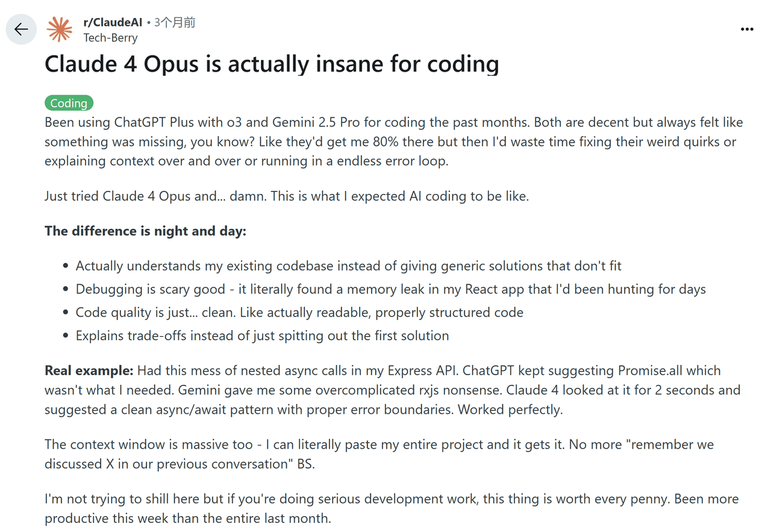Click the bold "Real example:" label

[89, 370]
